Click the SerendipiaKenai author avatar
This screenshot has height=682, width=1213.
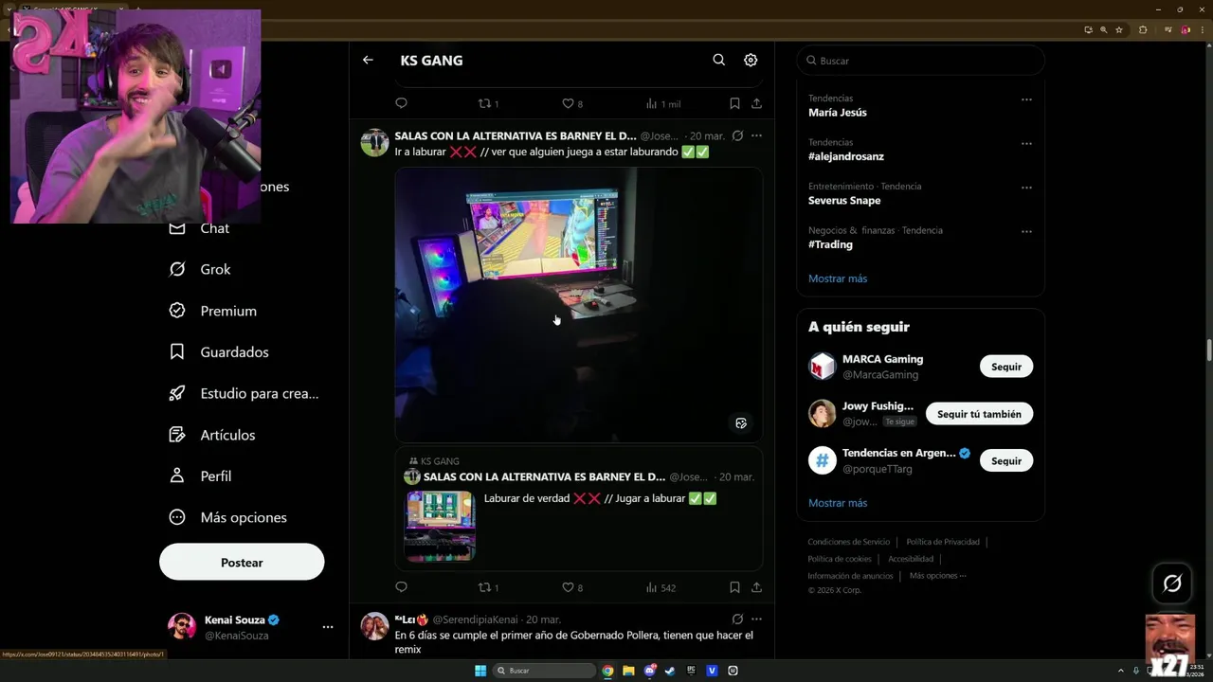point(374,626)
